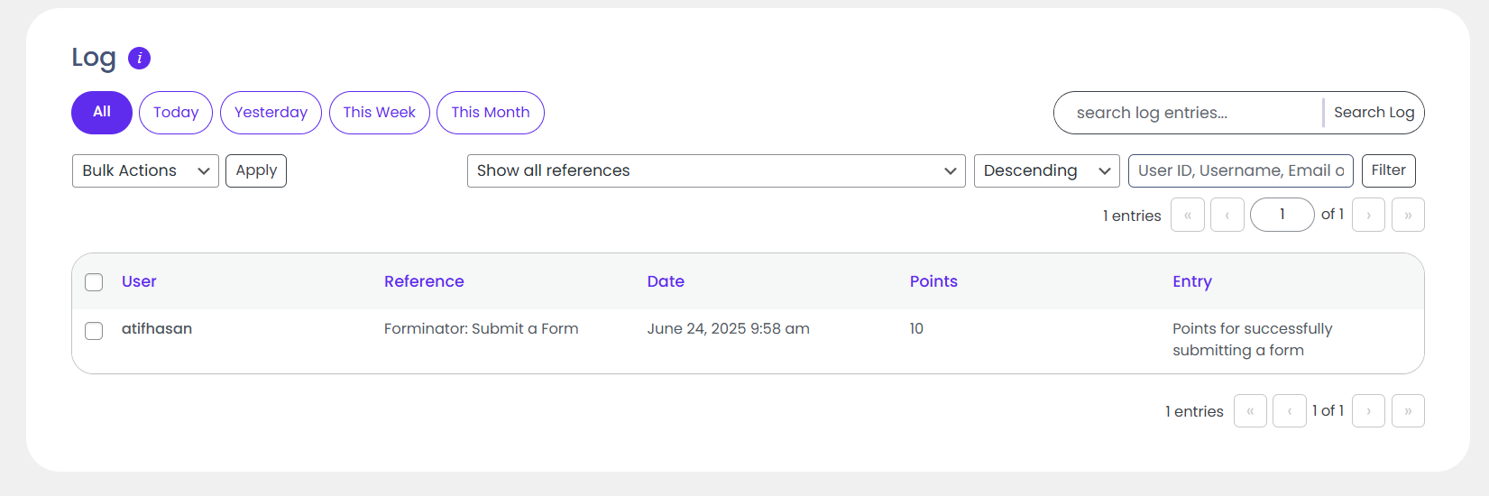Tick the checkbox for atifhasan entry
This screenshot has height=496, width=1489.
[94, 331]
